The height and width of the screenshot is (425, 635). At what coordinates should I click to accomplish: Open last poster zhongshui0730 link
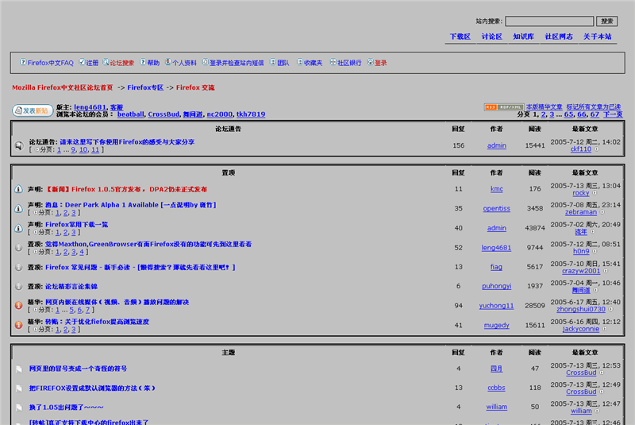click(581, 310)
